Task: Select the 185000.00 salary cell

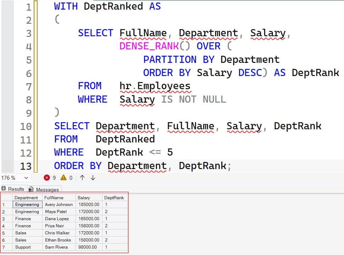Action: 89,205
